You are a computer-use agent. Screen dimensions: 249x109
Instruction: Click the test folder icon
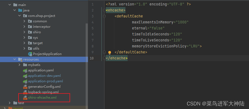15,103
